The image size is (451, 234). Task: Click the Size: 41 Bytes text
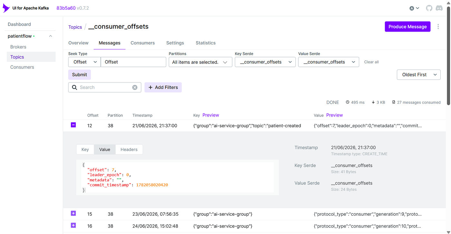[344, 172]
